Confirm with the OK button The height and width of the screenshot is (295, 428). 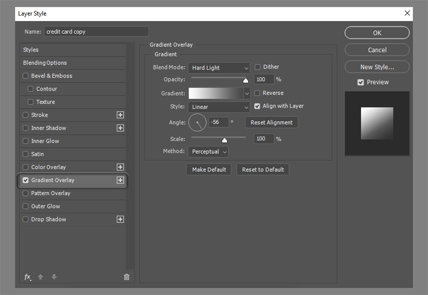coord(377,33)
